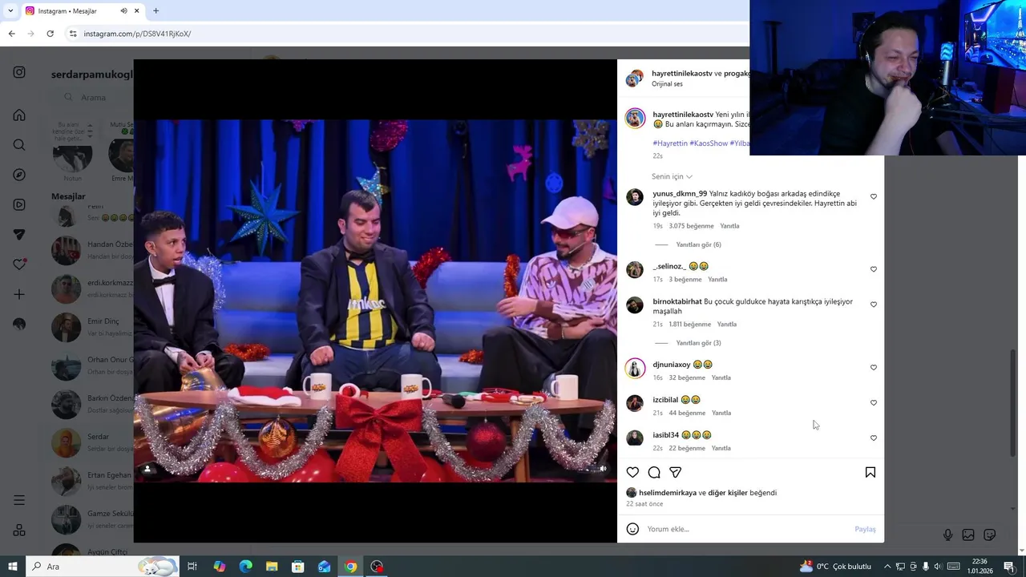Viewport: 1026px width, 577px height.
Task: Expand 'Yanıtları gör (6)' replies
Action: (698, 244)
